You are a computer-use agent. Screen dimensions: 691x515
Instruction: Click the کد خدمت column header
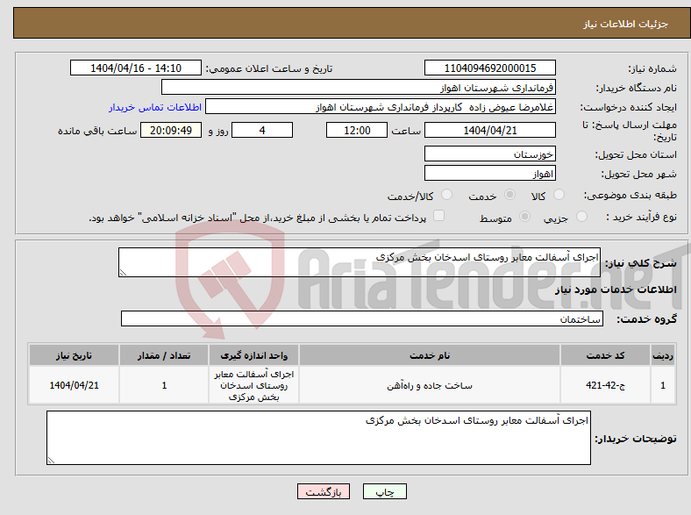coord(606,355)
